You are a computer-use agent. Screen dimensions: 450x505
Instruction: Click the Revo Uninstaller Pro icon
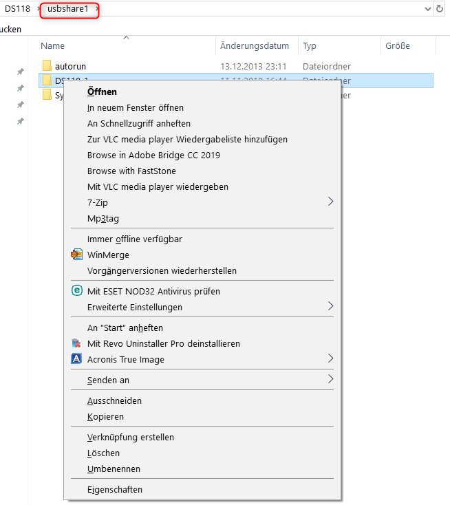[76, 343]
